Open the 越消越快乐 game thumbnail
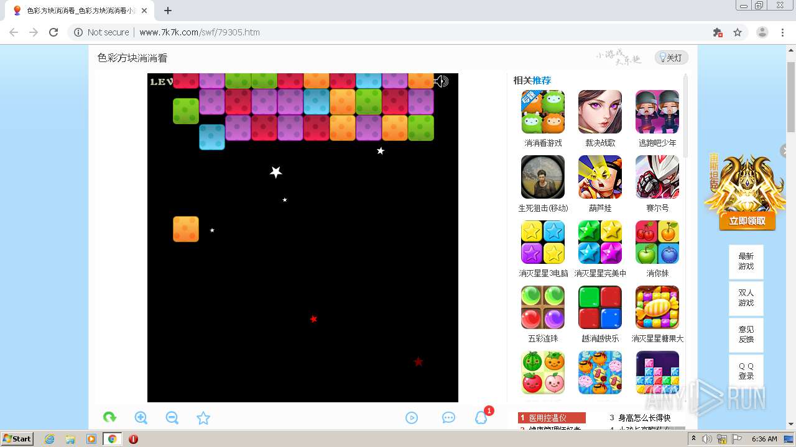Image resolution: width=796 pixels, height=447 pixels. (x=600, y=307)
